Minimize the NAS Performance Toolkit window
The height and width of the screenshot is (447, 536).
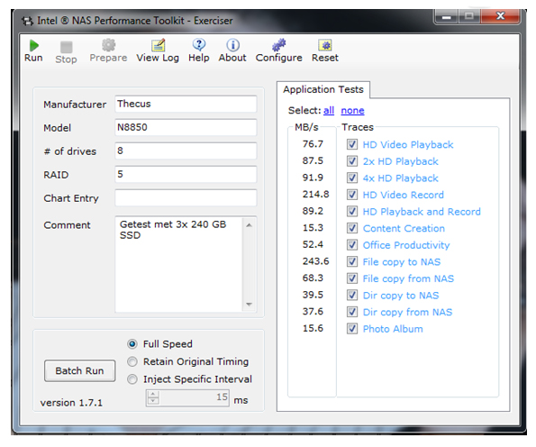tap(446, 16)
